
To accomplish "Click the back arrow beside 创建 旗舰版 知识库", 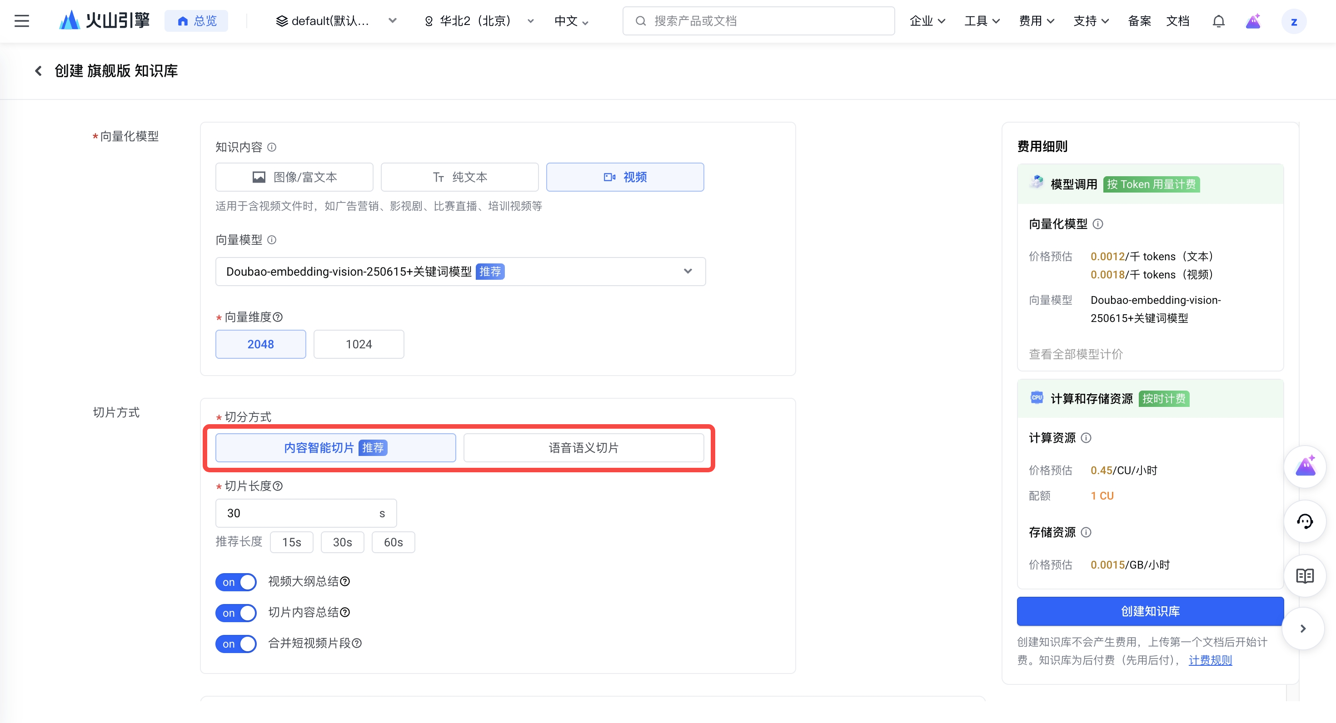I will 38,70.
